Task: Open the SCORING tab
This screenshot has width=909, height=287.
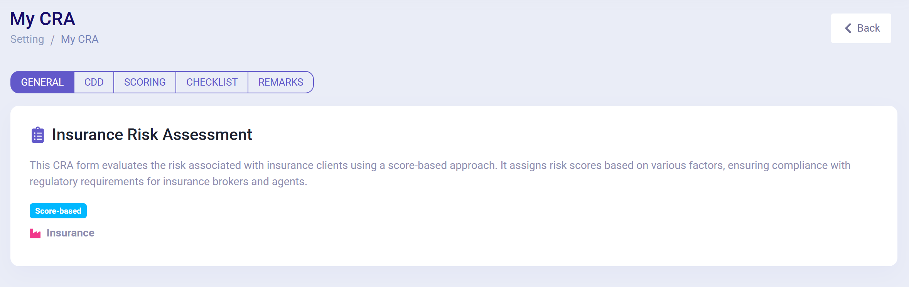Action: [x=145, y=82]
